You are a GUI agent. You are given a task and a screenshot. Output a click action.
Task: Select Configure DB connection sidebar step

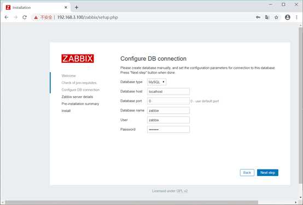80,90
